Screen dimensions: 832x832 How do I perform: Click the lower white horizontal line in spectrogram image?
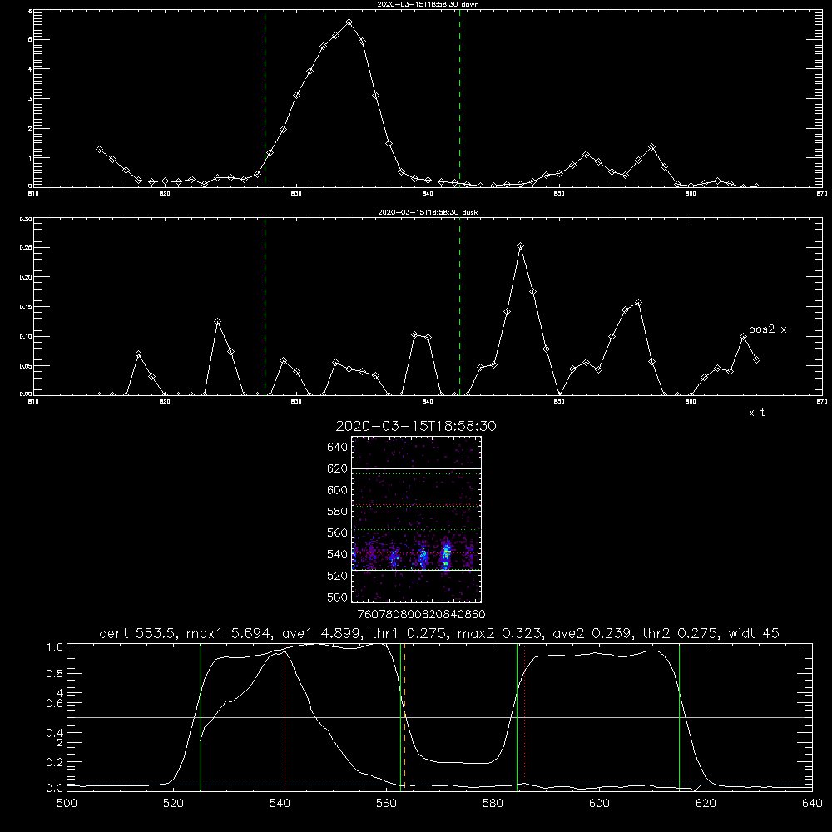pos(417,571)
